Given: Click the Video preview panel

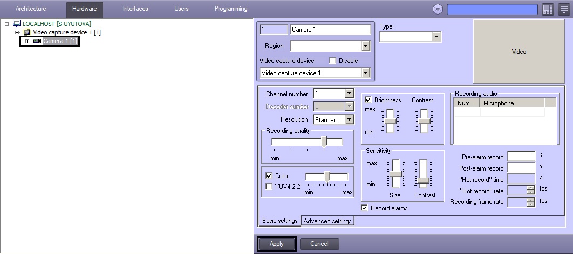Looking at the screenshot, I should click(x=519, y=52).
